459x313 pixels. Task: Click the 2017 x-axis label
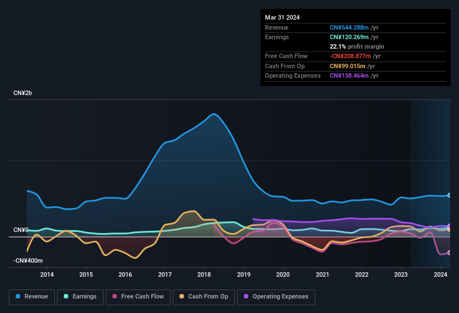click(165, 274)
